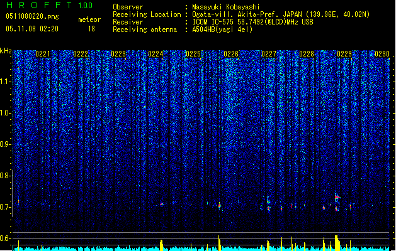Click the 0222 time marker
The width and height of the screenshot is (396, 251).
81,54
